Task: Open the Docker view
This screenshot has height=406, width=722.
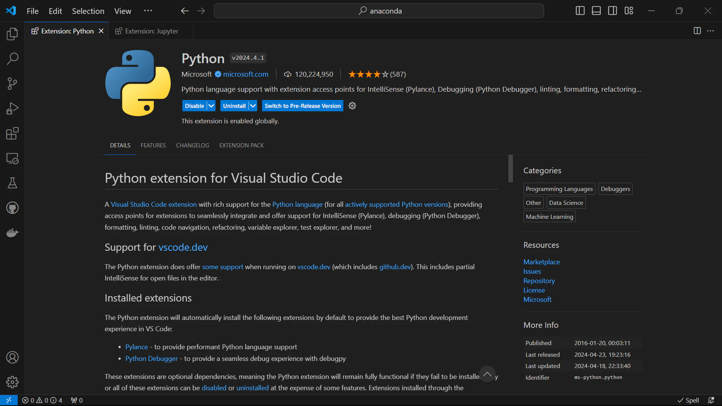Action: (12, 233)
